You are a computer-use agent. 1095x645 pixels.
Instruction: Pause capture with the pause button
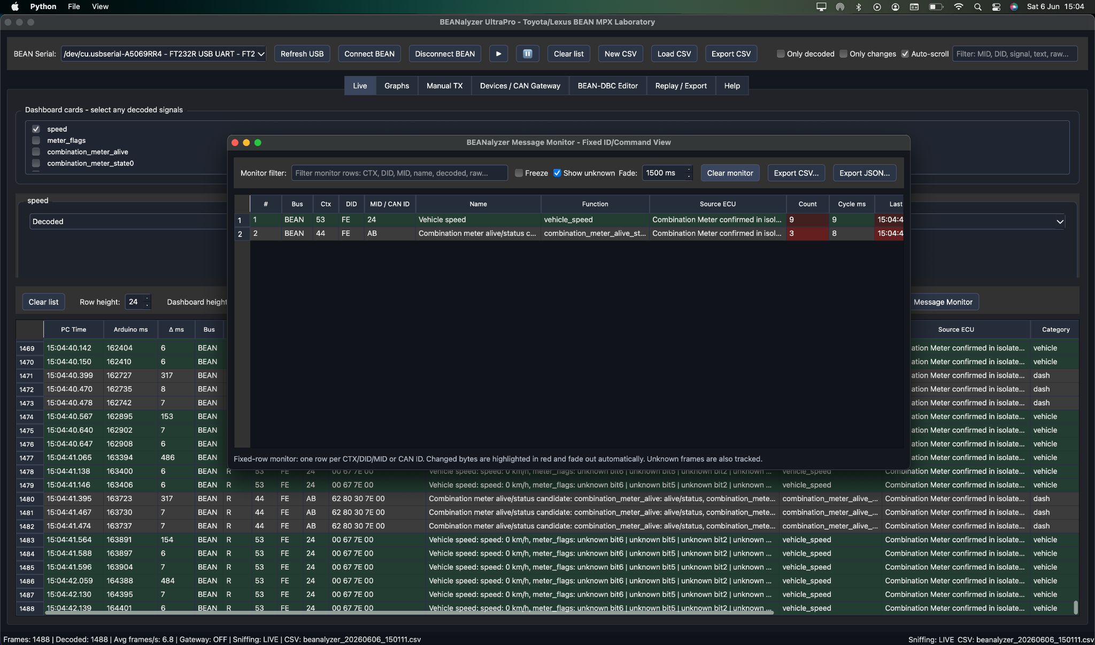(527, 54)
